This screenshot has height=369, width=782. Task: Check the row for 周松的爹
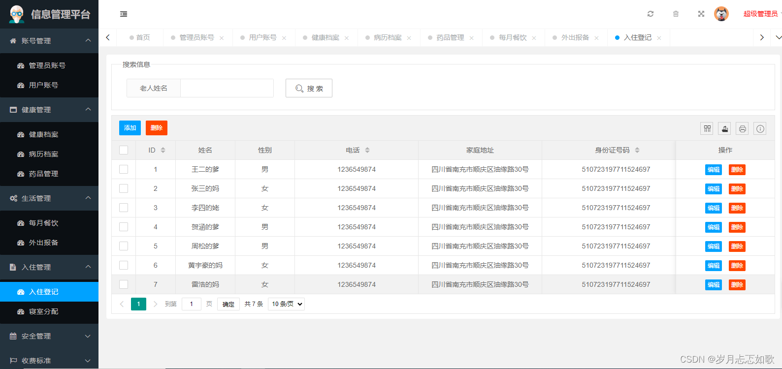[x=124, y=246]
